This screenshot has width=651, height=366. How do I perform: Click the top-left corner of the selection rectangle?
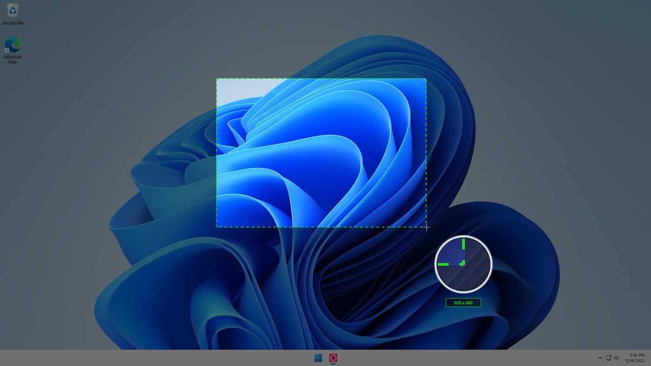[217, 79]
